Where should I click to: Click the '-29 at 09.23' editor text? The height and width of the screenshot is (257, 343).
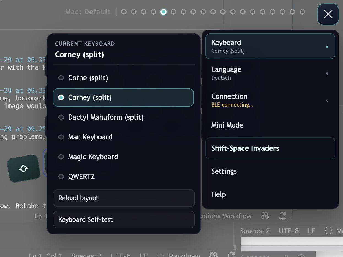point(23,90)
